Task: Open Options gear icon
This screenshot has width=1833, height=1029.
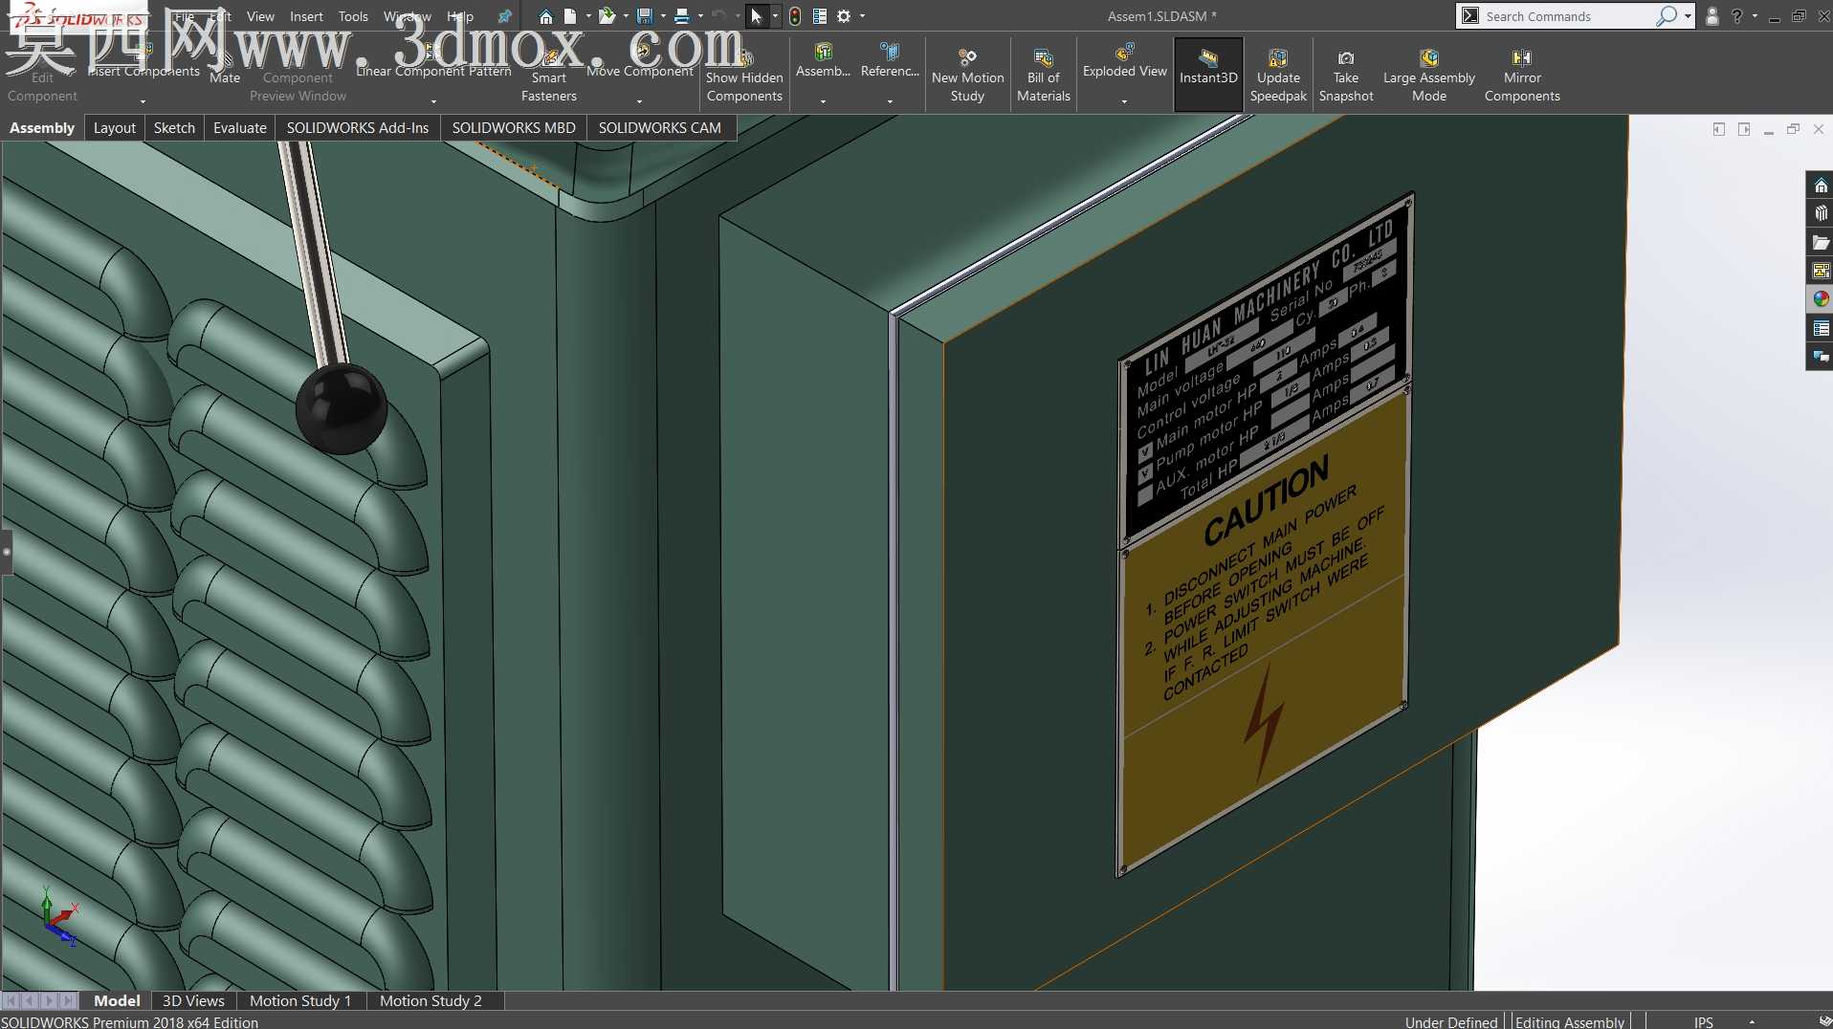Action: click(844, 16)
